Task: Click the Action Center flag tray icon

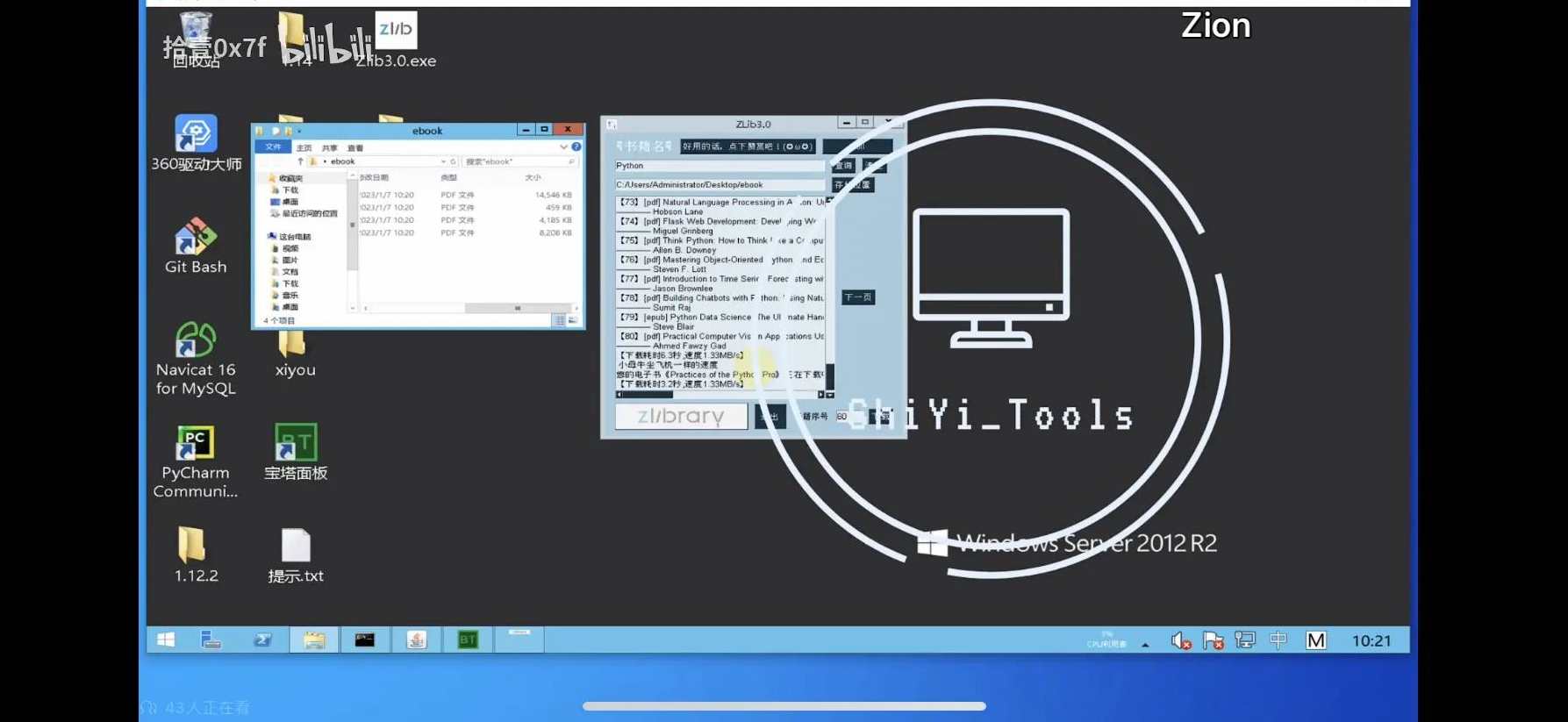Action: tap(1214, 641)
